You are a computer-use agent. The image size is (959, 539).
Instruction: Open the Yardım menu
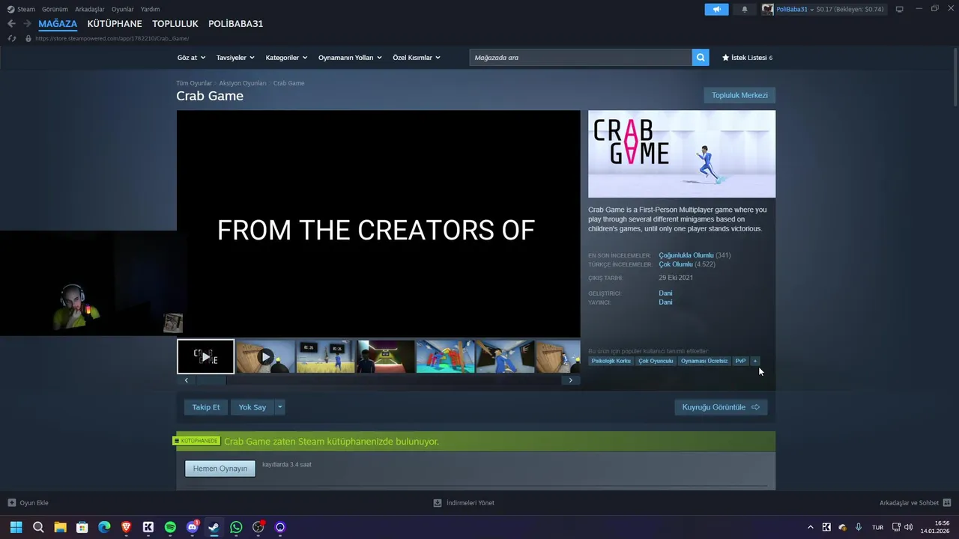150,9
